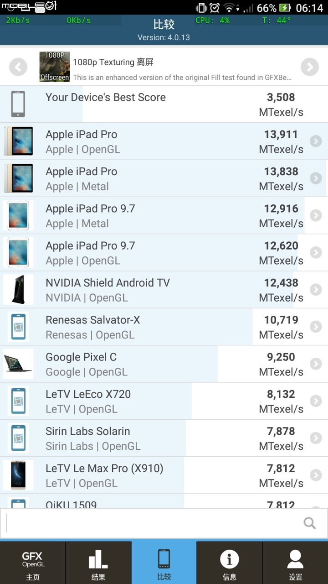This screenshot has width=328, height=584.
Task: Expand NVIDIA Shield Android TV chevron
Action: click(x=316, y=290)
